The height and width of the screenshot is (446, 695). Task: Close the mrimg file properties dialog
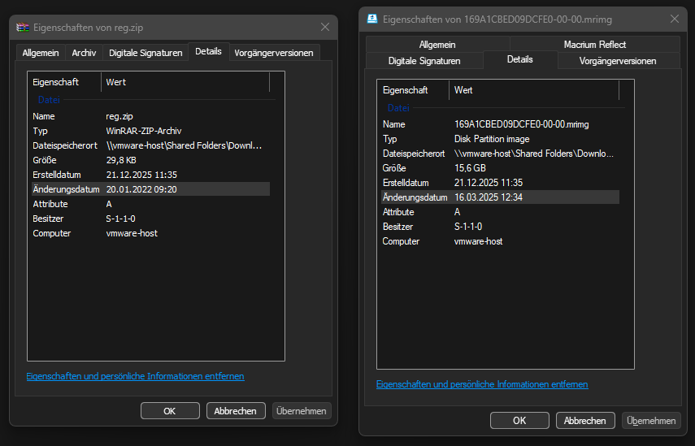pyautogui.click(x=674, y=18)
